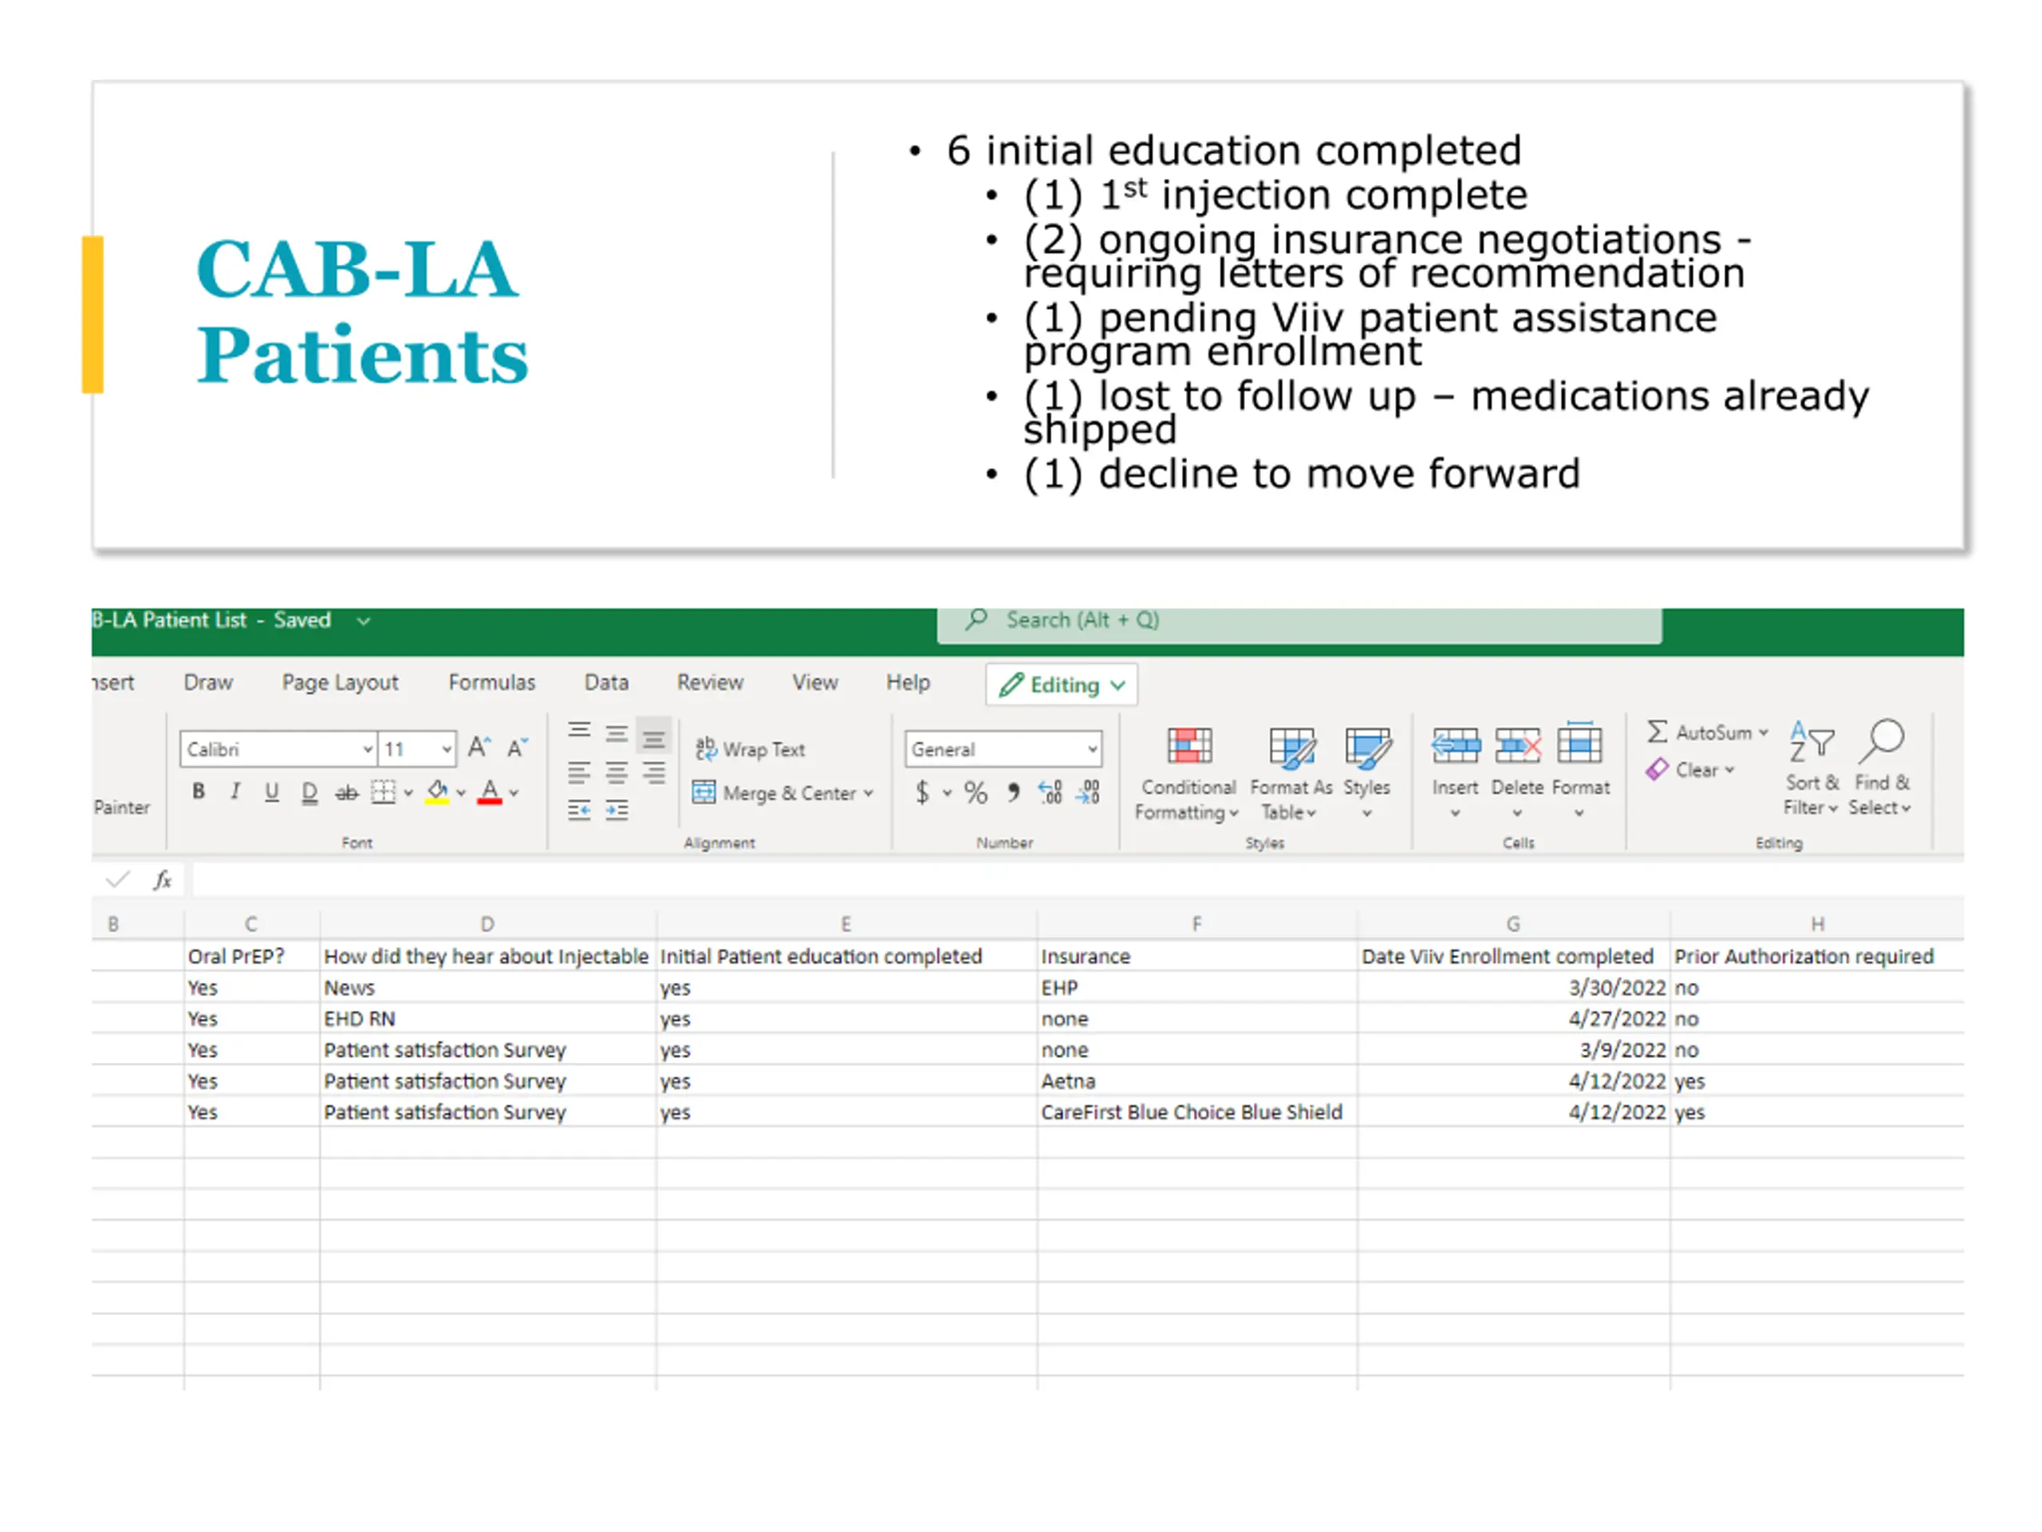Click the Conditional Formatting icon

coord(1188,745)
